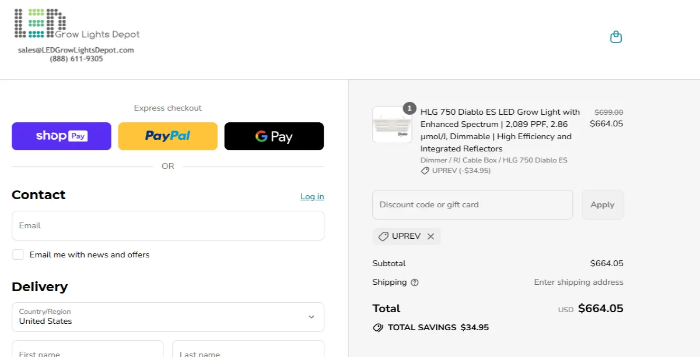This screenshot has width=700, height=357.
Task: Click the shipping cost help icon
Action: tap(414, 282)
